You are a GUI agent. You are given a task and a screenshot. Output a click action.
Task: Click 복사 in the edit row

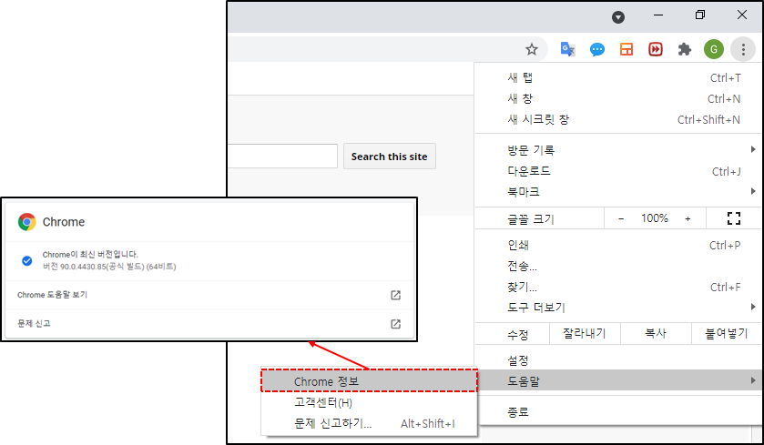656,333
